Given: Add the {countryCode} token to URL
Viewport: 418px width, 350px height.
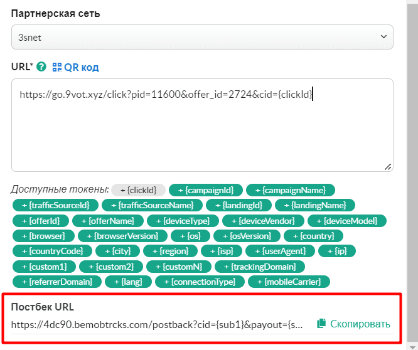Looking at the screenshot, I should [52, 251].
